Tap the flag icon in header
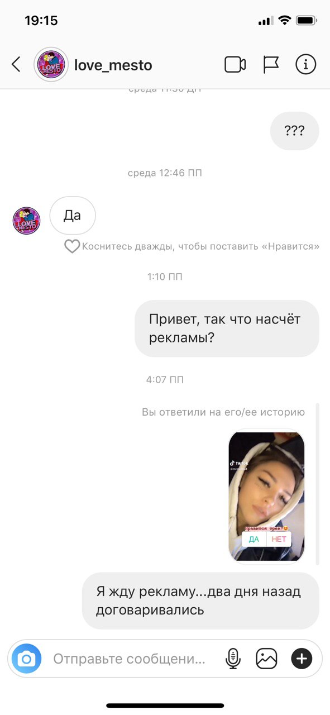 pyautogui.click(x=271, y=65)
